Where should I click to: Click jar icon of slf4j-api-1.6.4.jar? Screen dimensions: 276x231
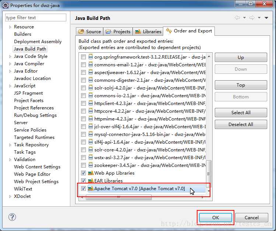click(91, 142)
